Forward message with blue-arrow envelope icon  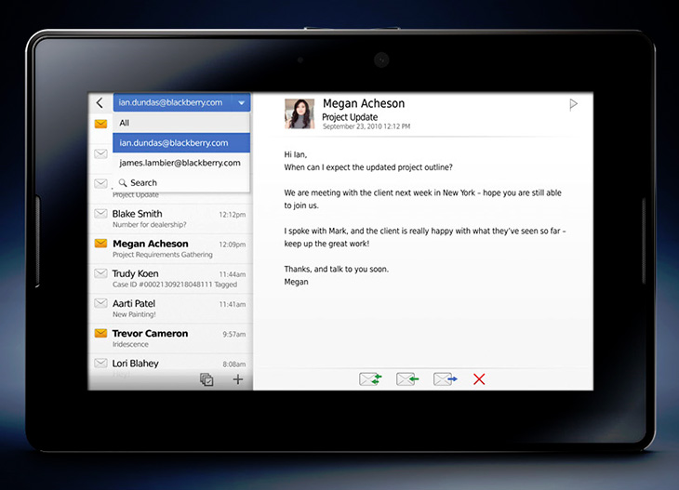(x=446, y=379)
